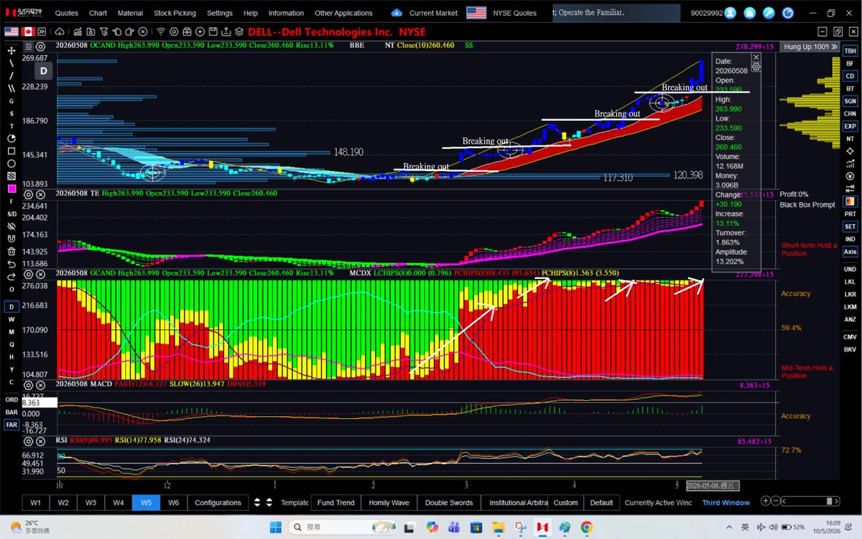Image resolution: width=862 pixels, height=539 pixels.
Task: Hide drawings with the crossed-eye icon
Action: click(11, 225)
